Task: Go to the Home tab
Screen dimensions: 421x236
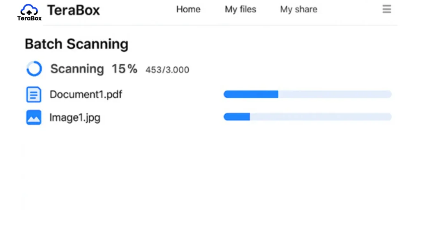Action: coord(188,9)
